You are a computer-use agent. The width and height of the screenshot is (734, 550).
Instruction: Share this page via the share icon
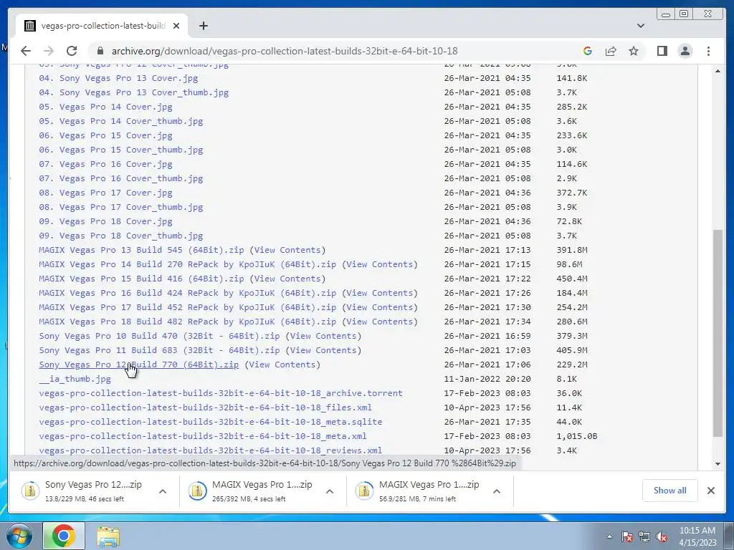(x=611, y=51)
